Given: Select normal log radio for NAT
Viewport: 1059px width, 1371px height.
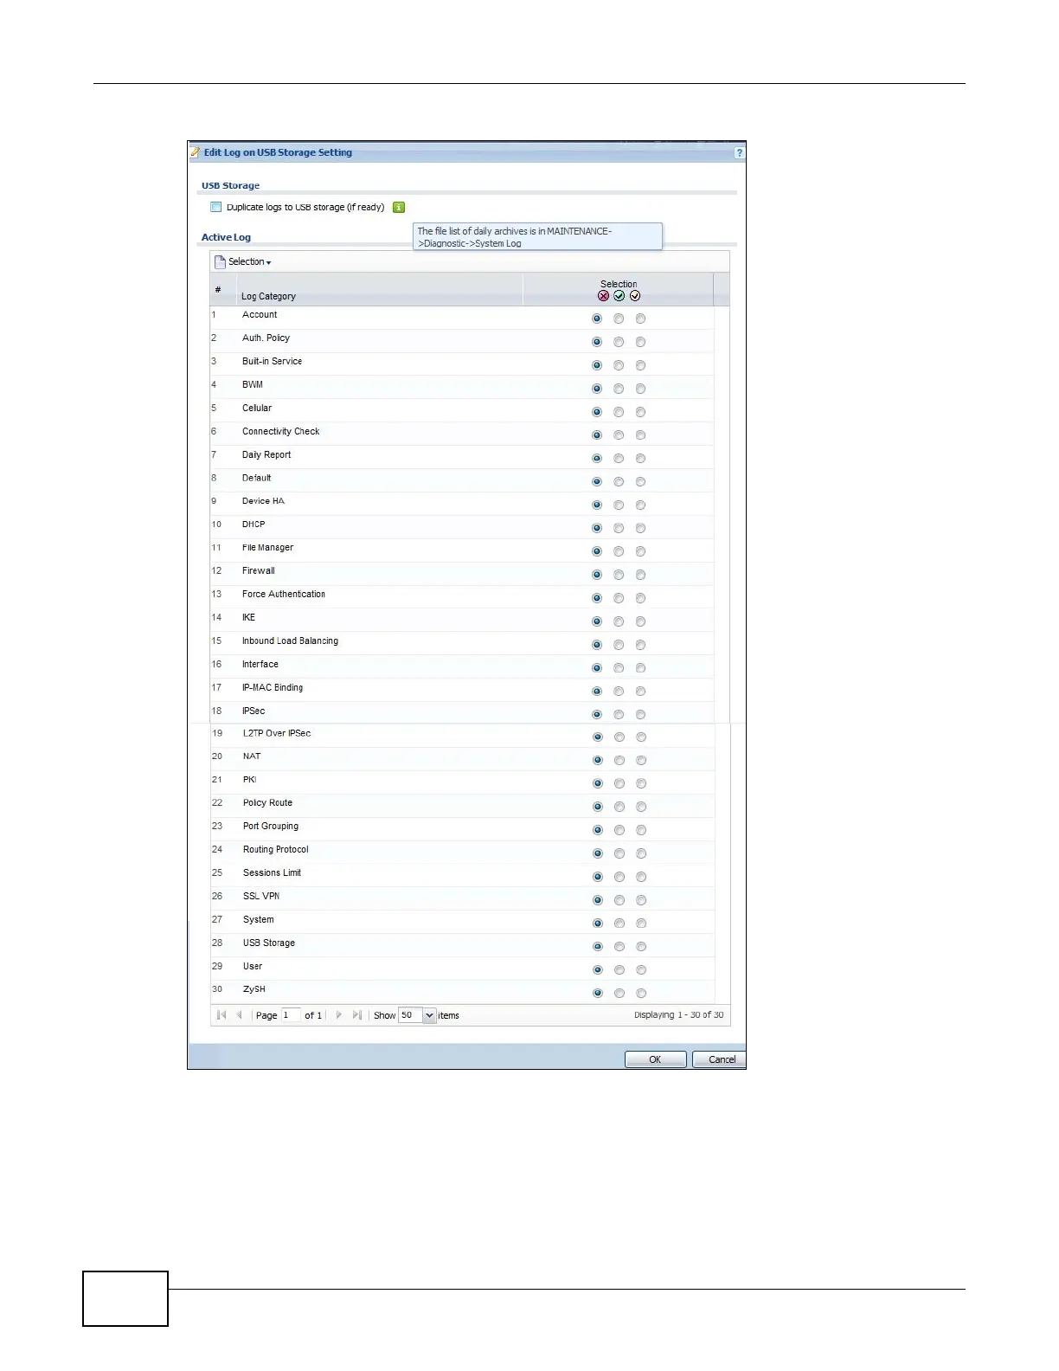Looking at the screenshot, I should pos(619,762).
